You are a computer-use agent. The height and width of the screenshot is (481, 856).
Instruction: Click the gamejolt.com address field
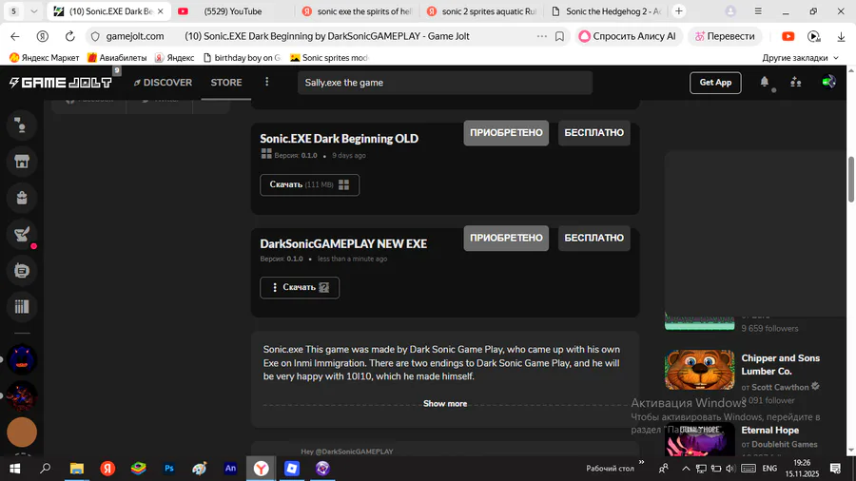[135, 36]
